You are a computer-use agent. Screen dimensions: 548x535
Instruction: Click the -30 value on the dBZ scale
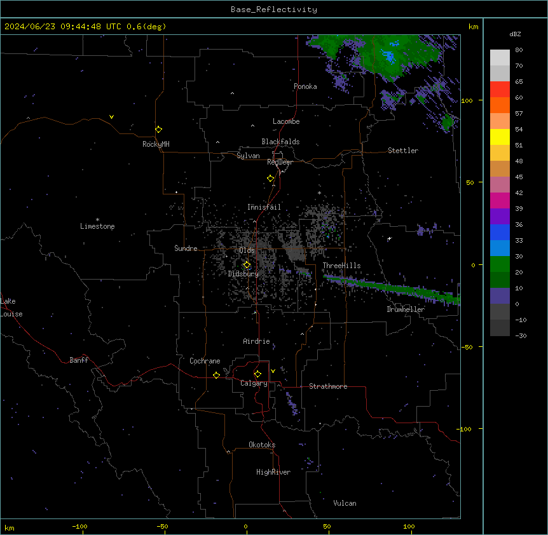click(x=521, y=335)
